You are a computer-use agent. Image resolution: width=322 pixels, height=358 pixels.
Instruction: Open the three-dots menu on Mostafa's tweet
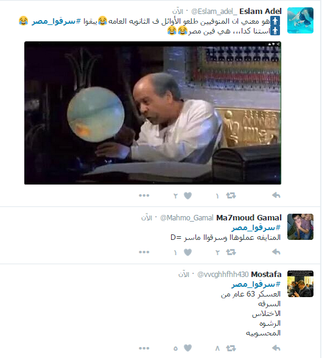click(144, 348)
